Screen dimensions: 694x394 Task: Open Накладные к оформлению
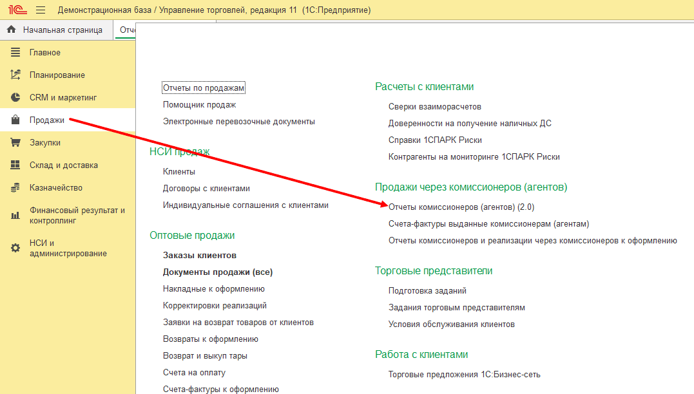[x=214, y=289]
